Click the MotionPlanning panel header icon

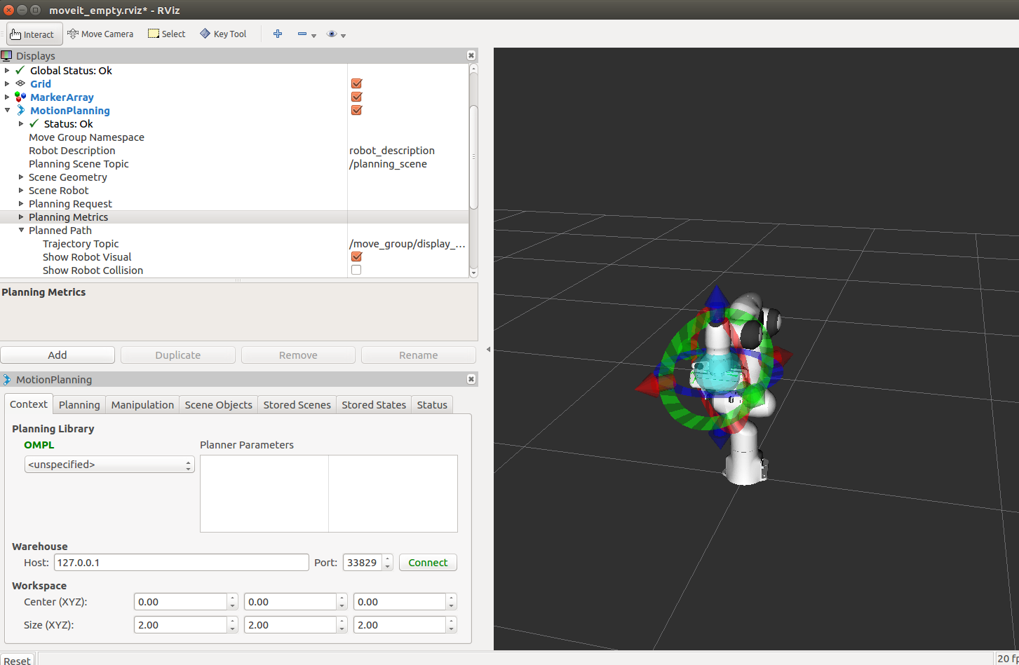tap(7, 379)
